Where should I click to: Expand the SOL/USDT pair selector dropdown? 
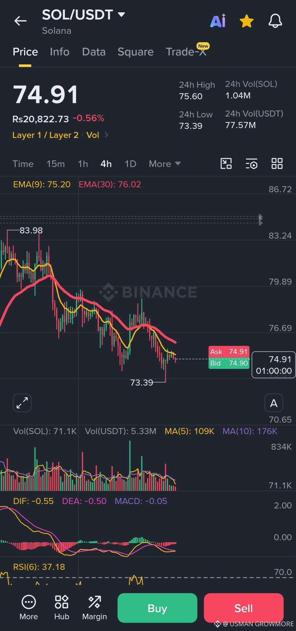point(121,14)
